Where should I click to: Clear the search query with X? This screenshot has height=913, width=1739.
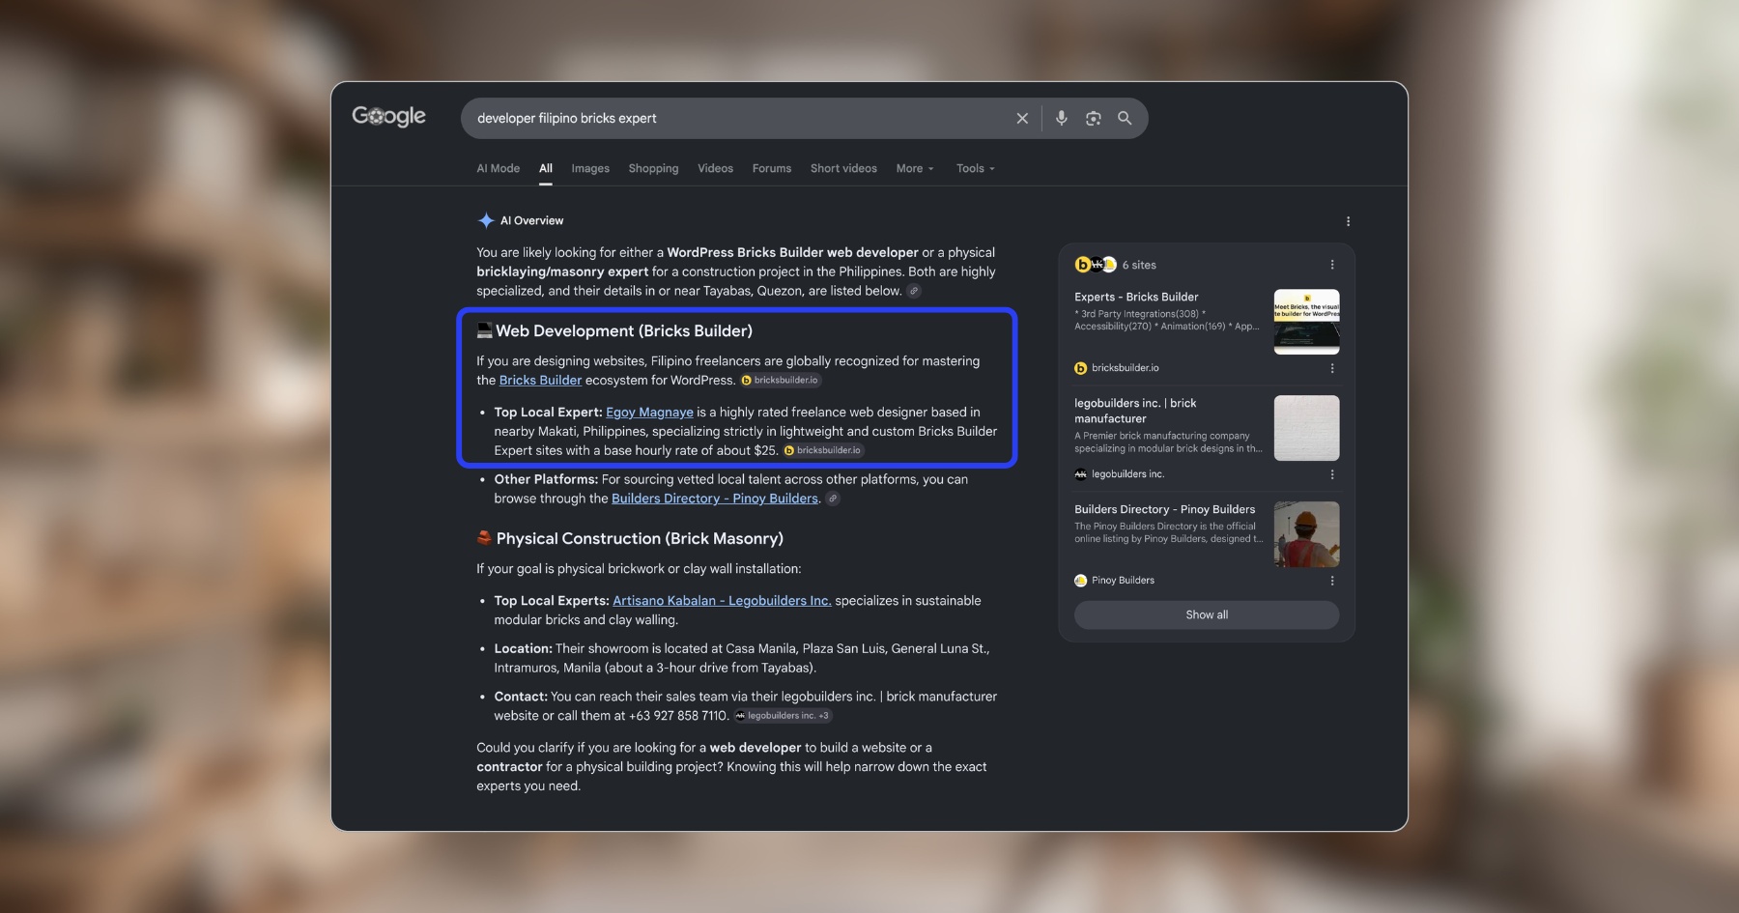[x=1022, y=118]
